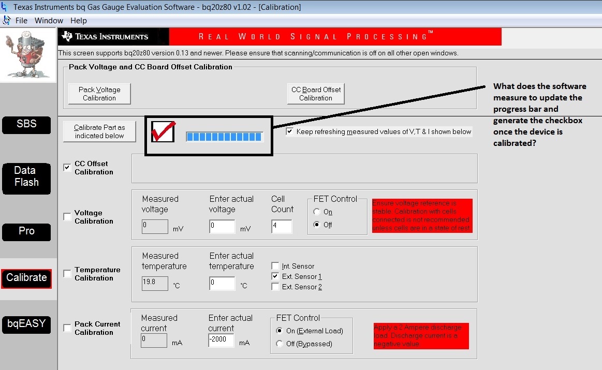Select voltage FET Control Off radio
The image size is (602, 370).
point(317,225)
